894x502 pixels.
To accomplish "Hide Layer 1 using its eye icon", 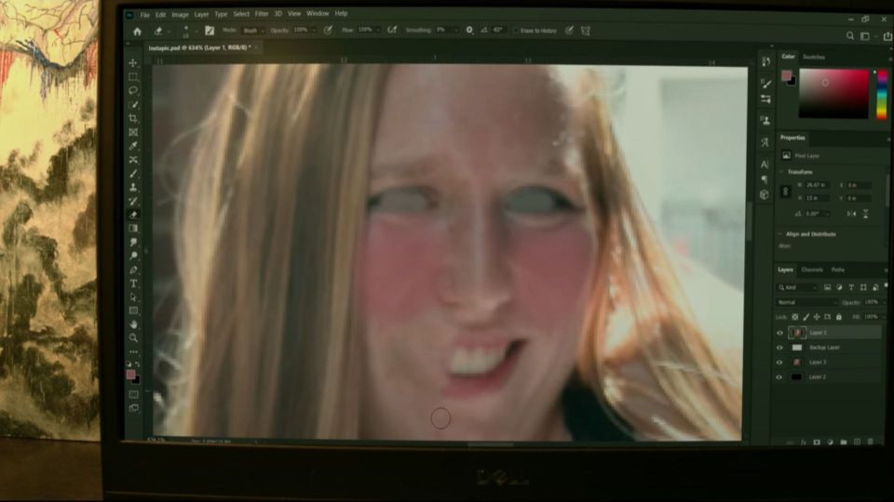I will (779, 333).
